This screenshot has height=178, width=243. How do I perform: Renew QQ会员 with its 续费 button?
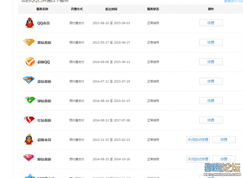pos(211,23)
